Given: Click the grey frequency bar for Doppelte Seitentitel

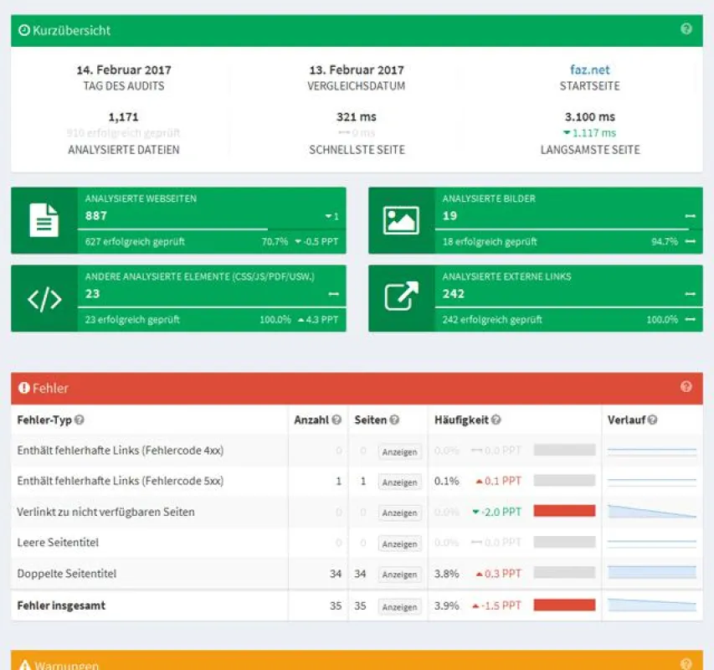Looking at the screenshot, I should click(x=564, y=573).
